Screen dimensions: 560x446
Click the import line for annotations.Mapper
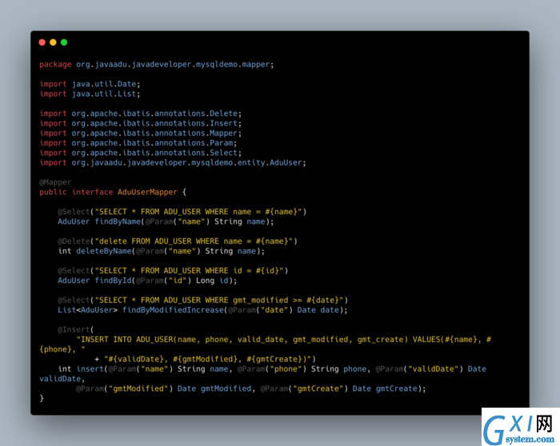click(140, 133)
